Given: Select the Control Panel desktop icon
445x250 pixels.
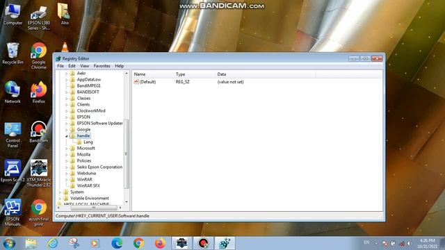Looking at the screenshot, I should pos(13,135).
